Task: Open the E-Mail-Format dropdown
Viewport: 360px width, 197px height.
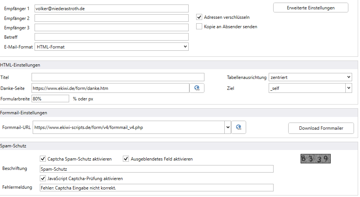Action: point(111,47)
